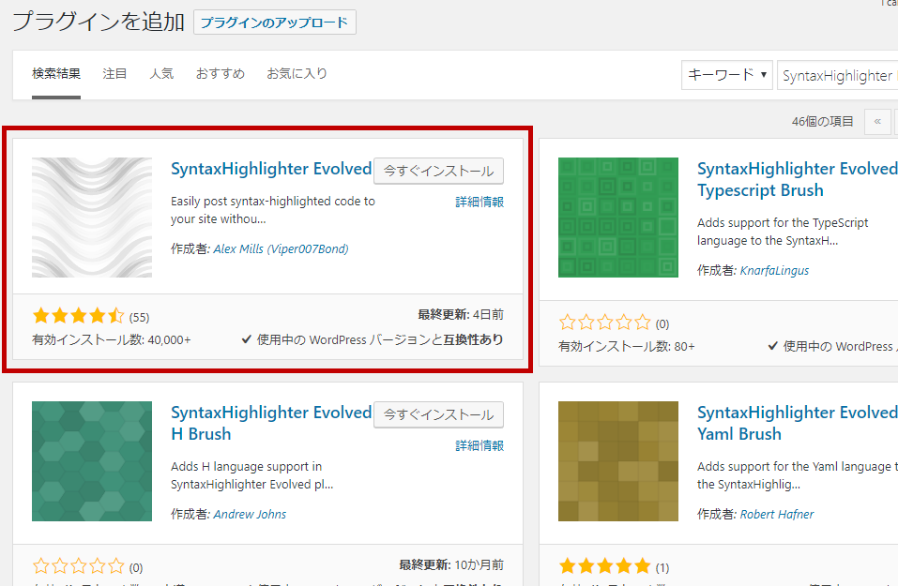
Task: Install the SyntaxHighlighter Evolved H Brush plugin
Action: (438, 414)
